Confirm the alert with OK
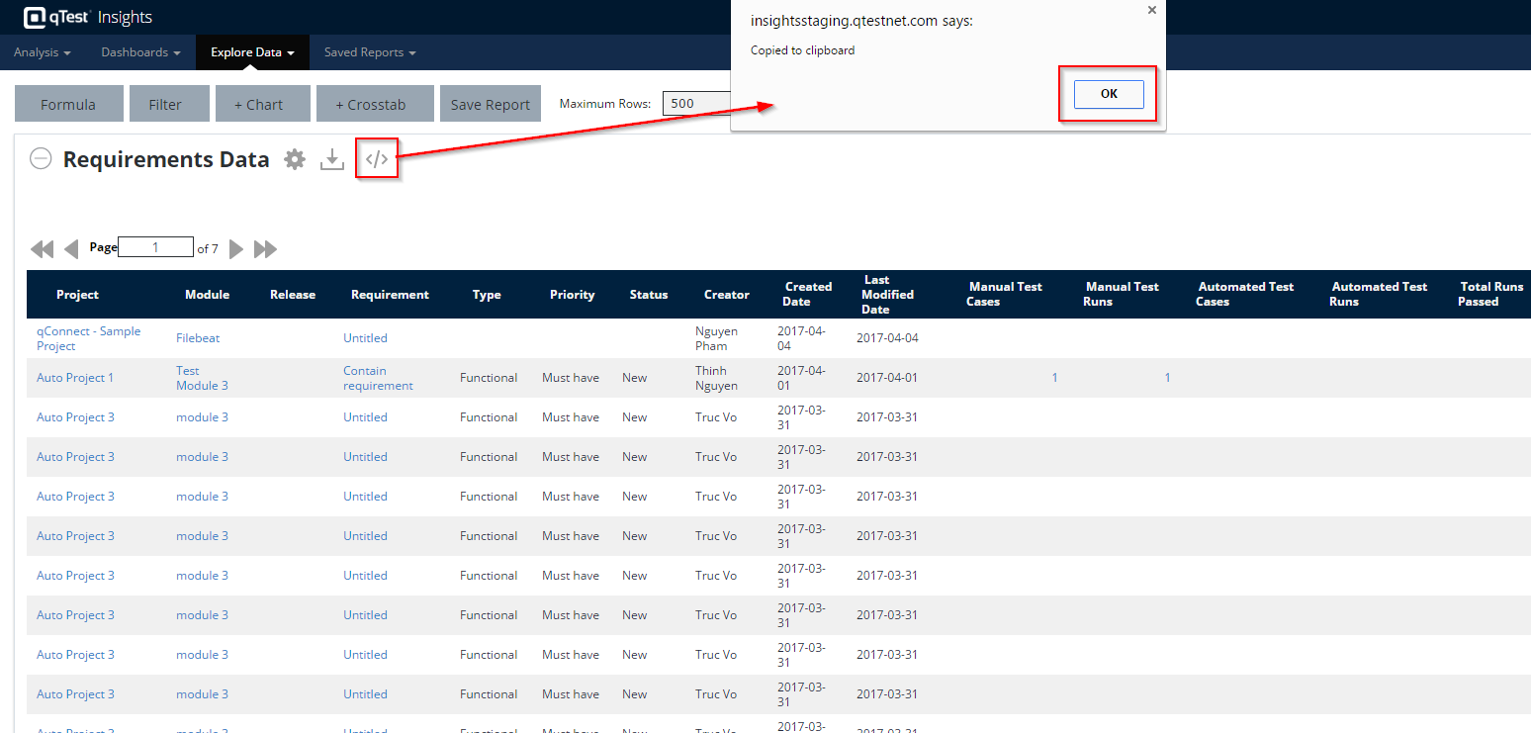Image resolution: width=1531 pixels, height=733 pixels. coord(1109,94)
